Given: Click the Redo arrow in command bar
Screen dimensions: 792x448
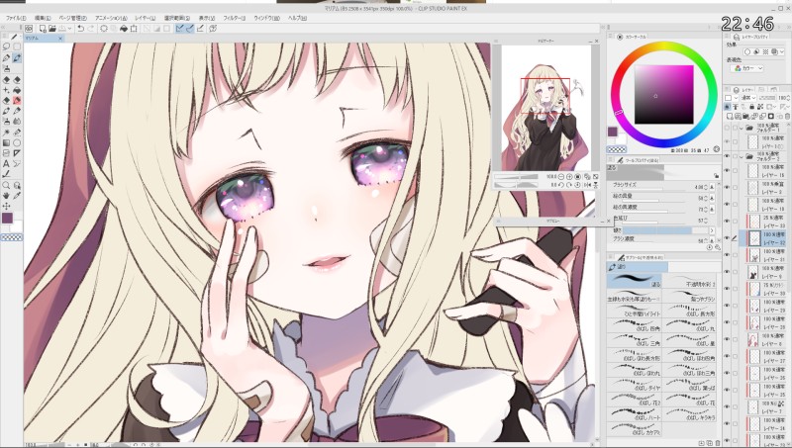Looking at the screenshot, I should (x=90, y=29).
